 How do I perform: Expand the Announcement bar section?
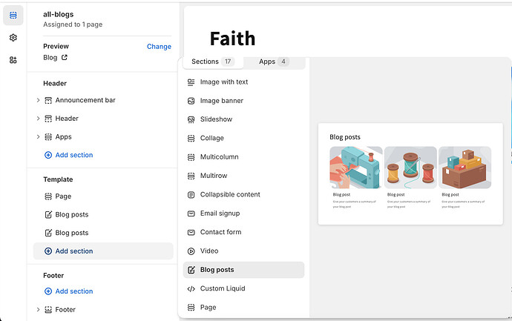click(38, 100)
